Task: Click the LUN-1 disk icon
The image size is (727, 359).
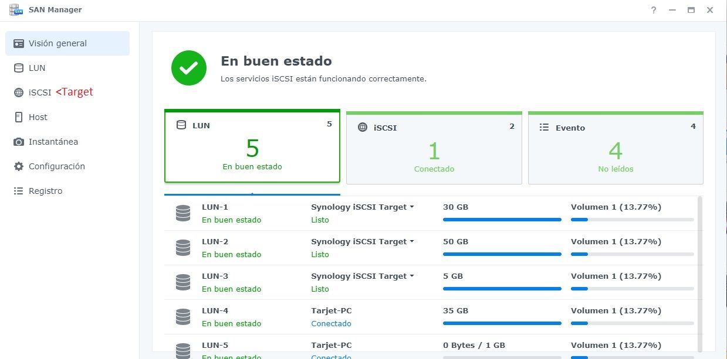Action: pos(182,213)
